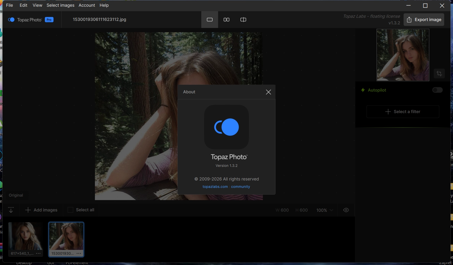
Task: Click the Export image button
Action: [x=424, y=20]
